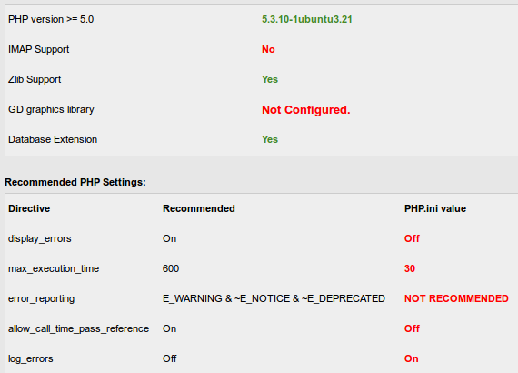Select the allow_call_time_pass_reference directive
Screen dimensions: 518x373
point(79,328)
